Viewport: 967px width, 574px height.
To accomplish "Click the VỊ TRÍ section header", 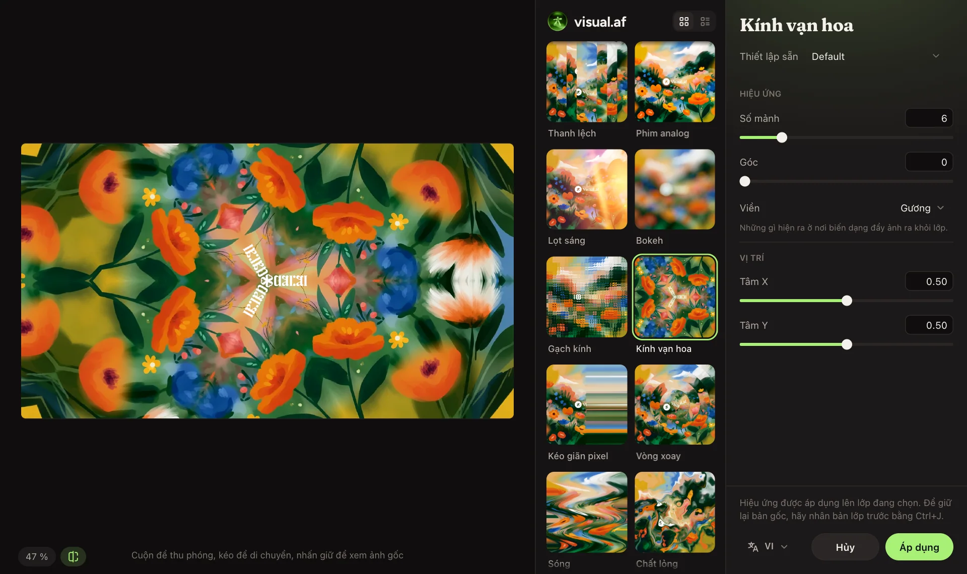I will 751,258.
